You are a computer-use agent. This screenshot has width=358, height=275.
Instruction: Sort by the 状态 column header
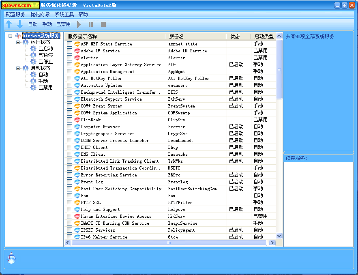238,37
